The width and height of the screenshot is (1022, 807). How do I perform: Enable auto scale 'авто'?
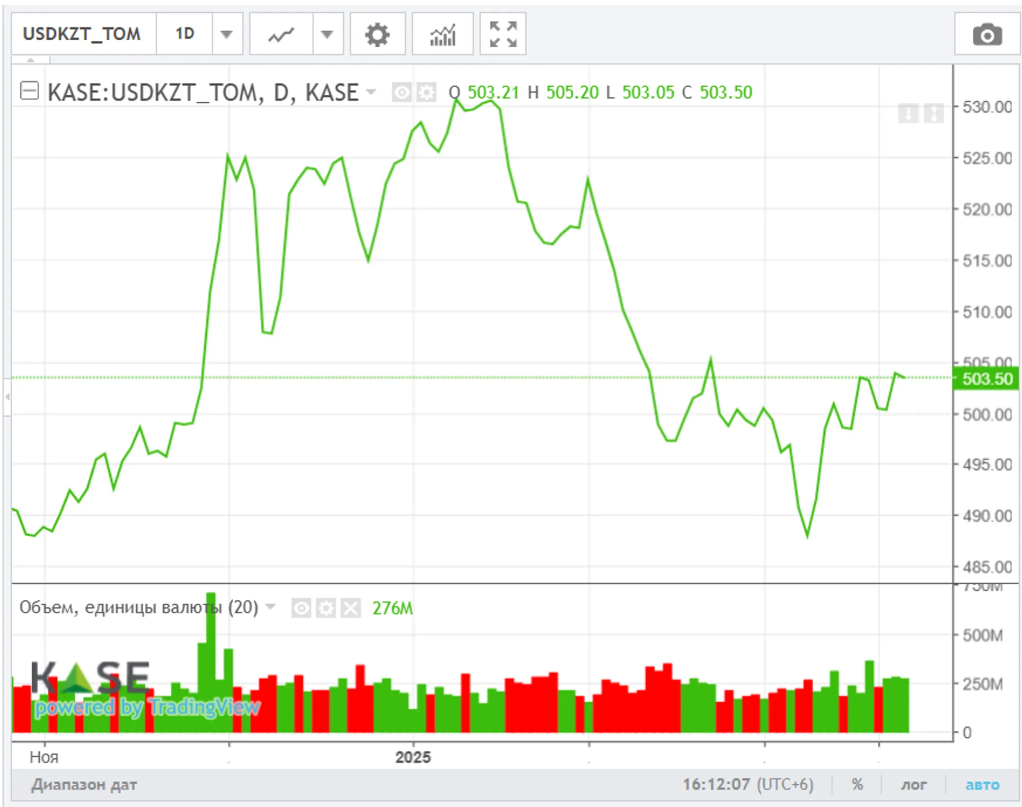pyautogui.click(x=982, y=784)
